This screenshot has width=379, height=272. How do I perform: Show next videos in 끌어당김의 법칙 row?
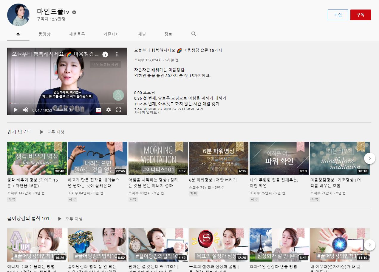click(370, 245)
